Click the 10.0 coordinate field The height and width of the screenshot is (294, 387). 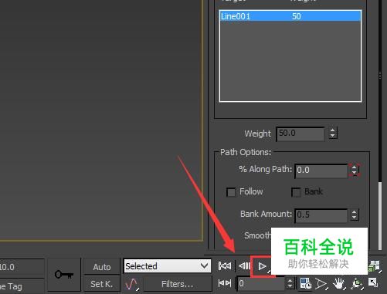tap(22, 267)
